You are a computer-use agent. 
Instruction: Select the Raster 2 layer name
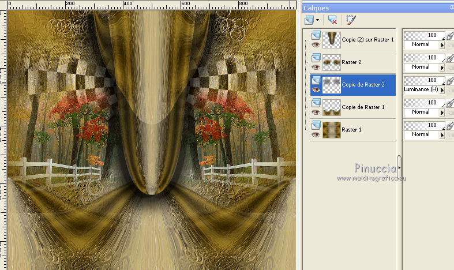pyautogui.click(x=351, y=62)
